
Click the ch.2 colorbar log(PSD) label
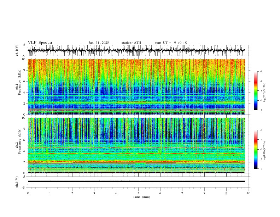click(x=265, y=151)
